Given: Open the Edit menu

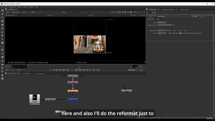Looking at the screenshot, I should click(6, 7).
